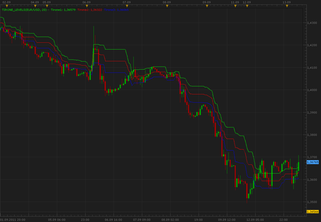321x222 pixels.
Task: Click the blue Tirone3 legend value
Action: [x=116, y=10]
